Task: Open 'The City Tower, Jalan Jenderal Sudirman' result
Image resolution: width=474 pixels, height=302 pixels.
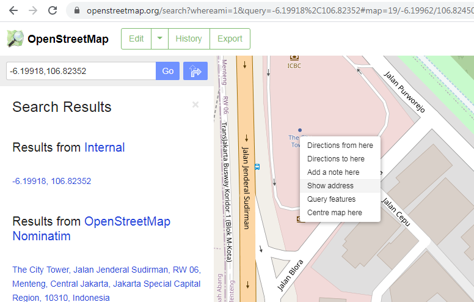Action: coord(106,284)
